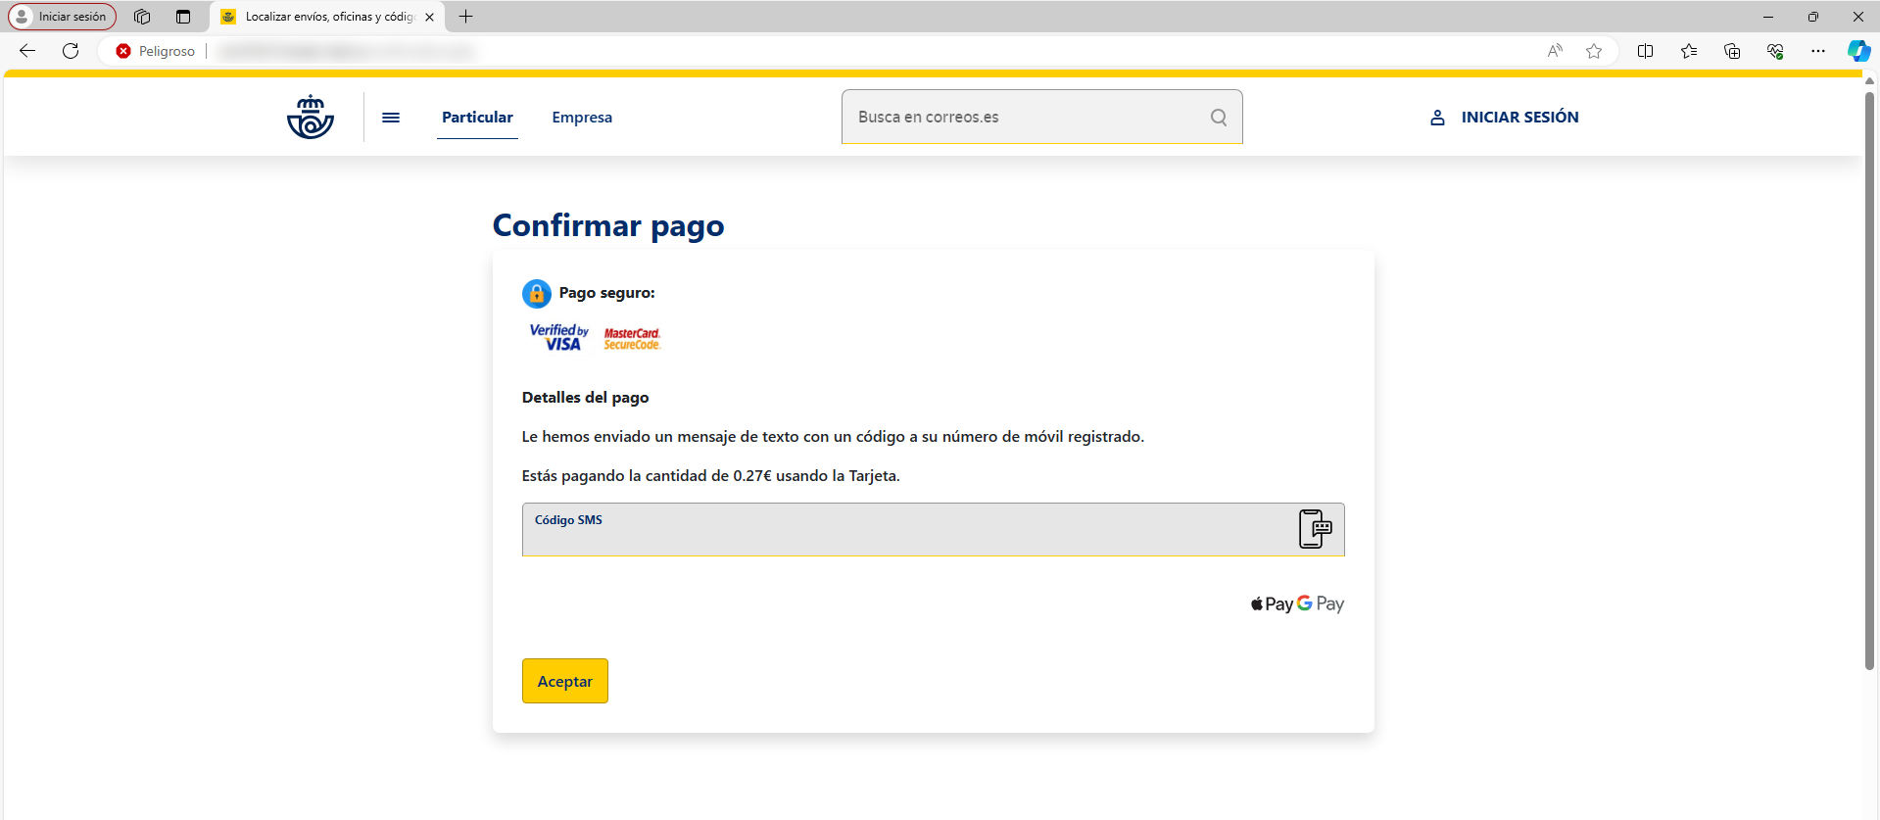The height and width of the screenshot is (820, 1880).
Task: Open browser collections icon
Action: tap(1731, 51)
